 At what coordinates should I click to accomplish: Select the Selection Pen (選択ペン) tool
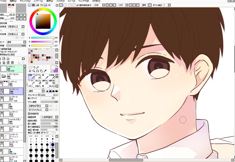pos(45,82)
